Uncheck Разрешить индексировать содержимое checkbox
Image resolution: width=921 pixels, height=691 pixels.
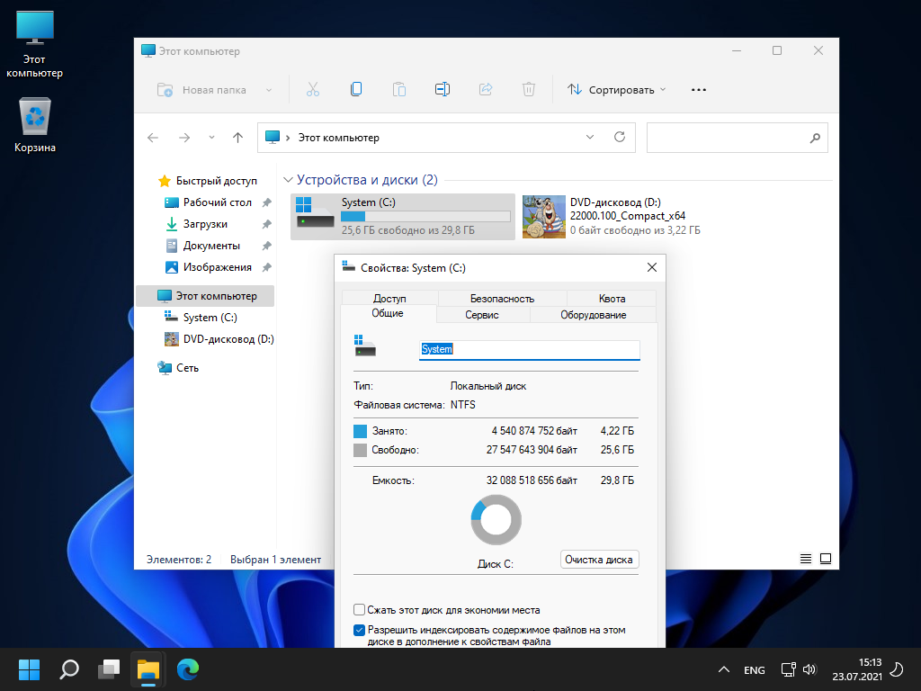click(x=360, y=630)
